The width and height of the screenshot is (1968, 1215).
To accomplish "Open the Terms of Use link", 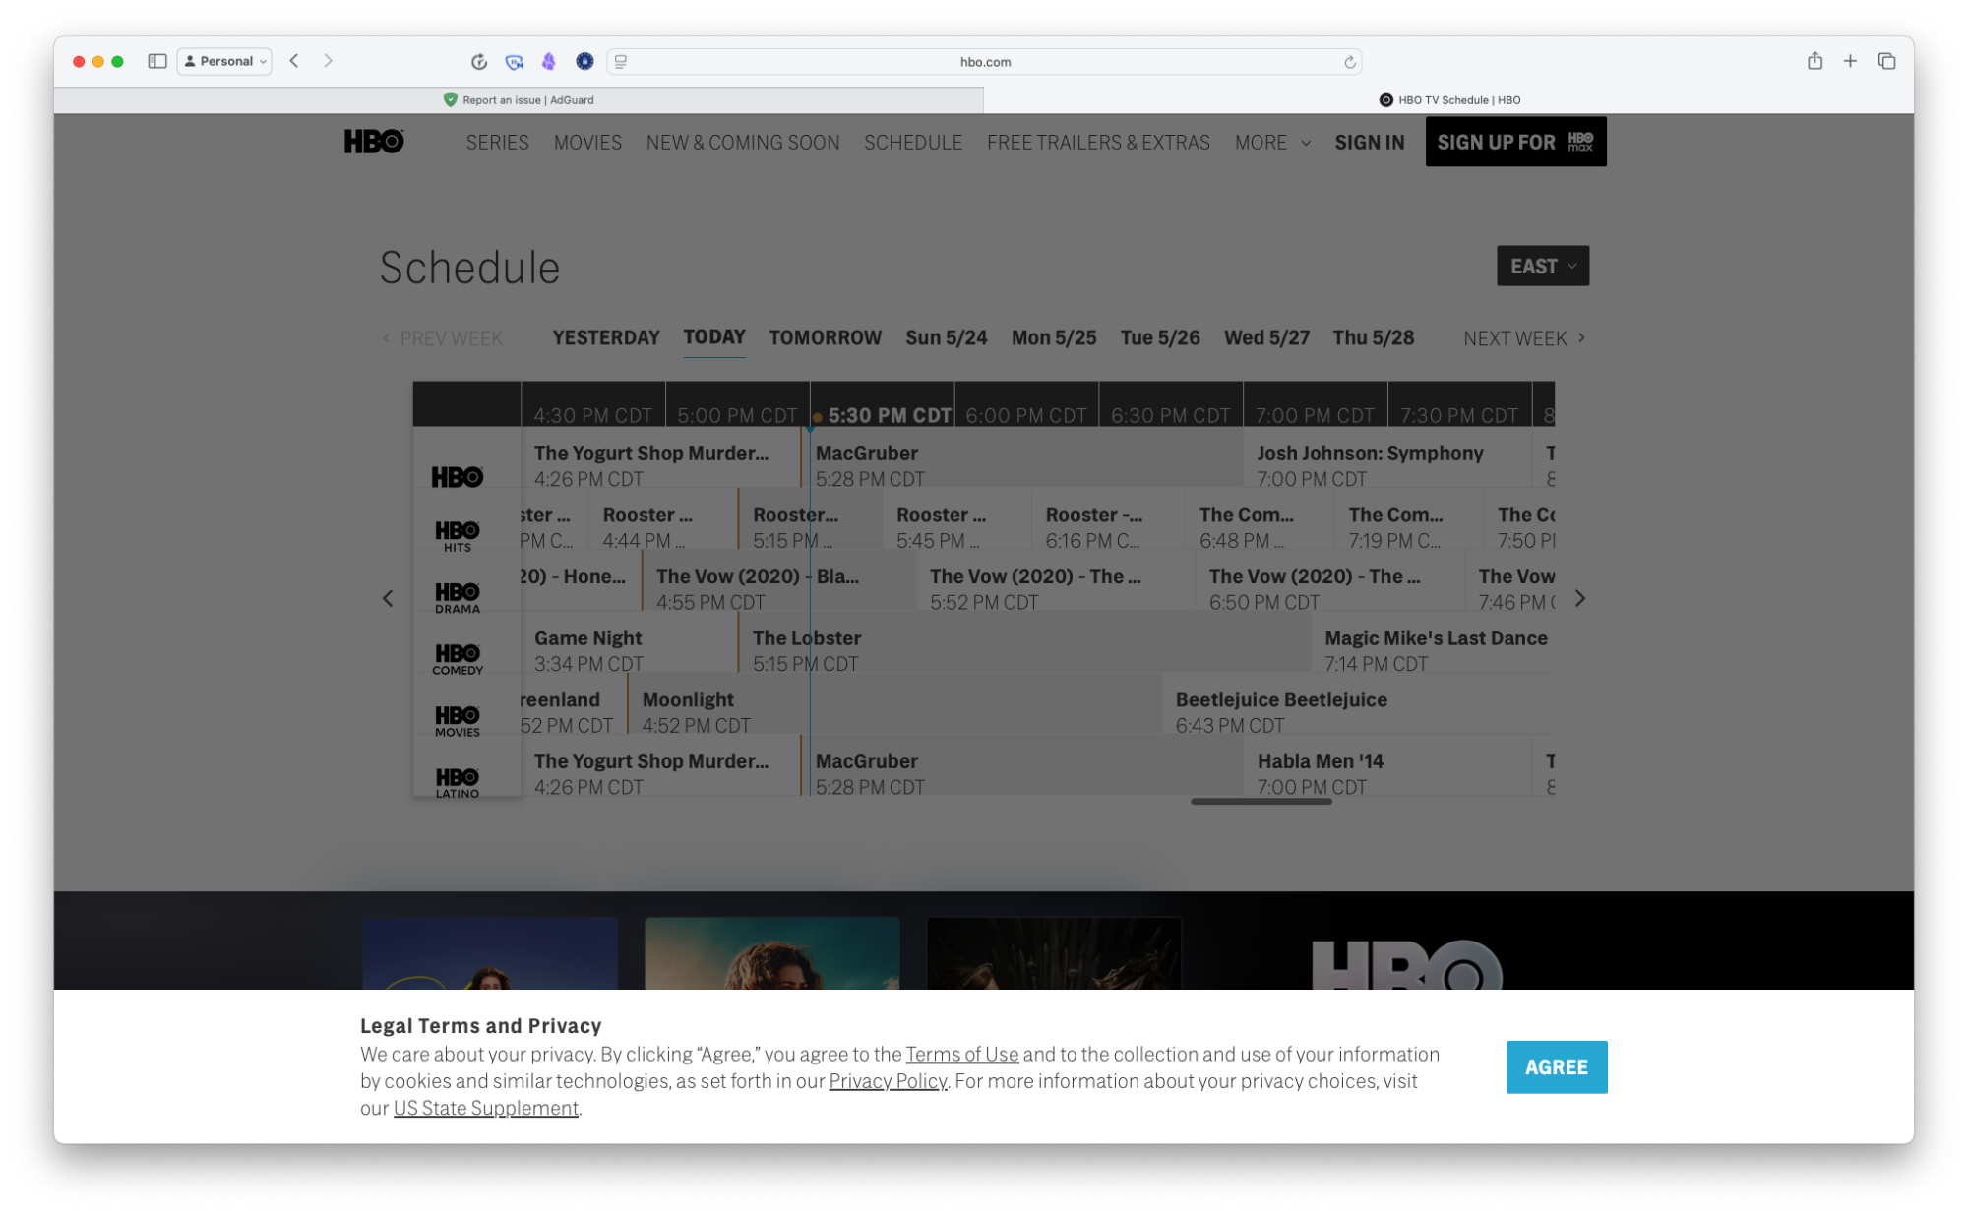I will (961, 1054).
